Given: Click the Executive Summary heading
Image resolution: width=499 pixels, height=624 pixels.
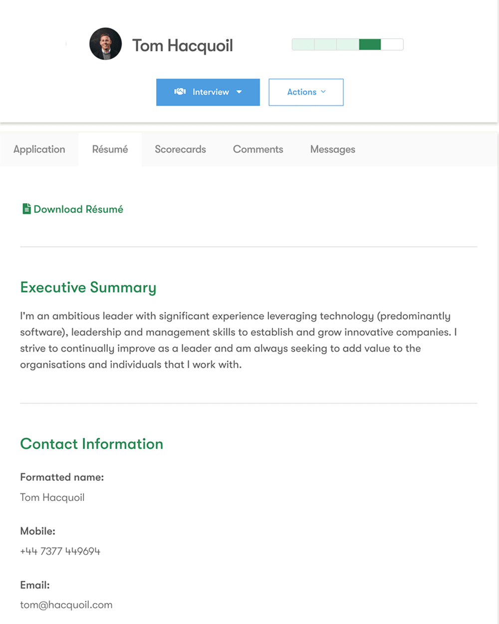Looking at the screenshot, I should (x=88, y=288).
